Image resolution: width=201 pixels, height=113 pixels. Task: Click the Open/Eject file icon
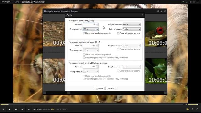pos(29,109)
